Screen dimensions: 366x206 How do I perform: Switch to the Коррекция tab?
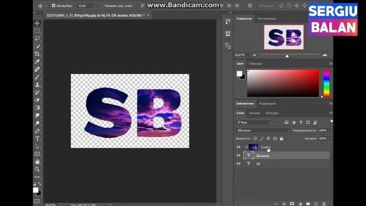(x=267, y=104)
